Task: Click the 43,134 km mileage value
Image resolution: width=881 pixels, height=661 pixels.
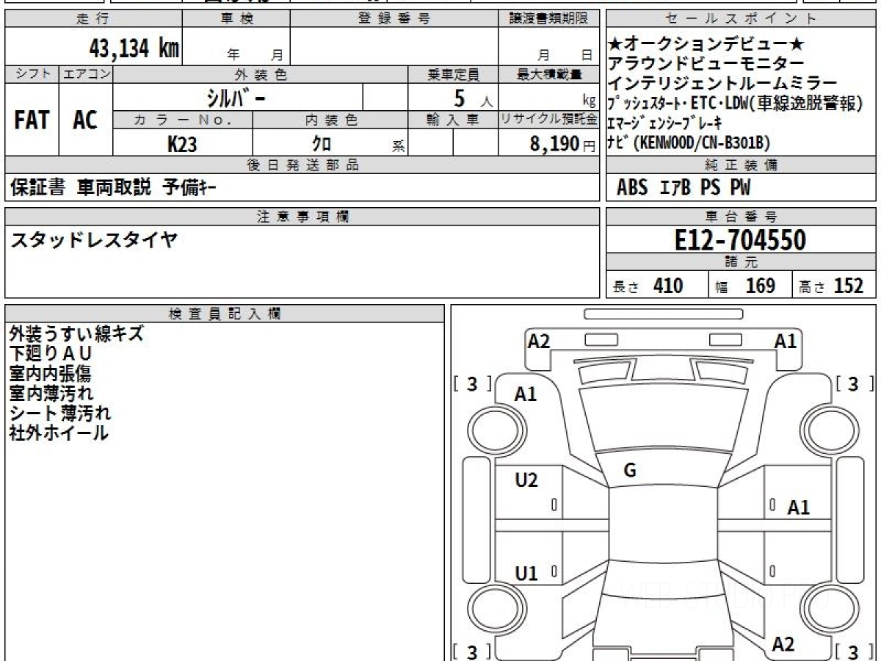Action: tap(134, 49)
